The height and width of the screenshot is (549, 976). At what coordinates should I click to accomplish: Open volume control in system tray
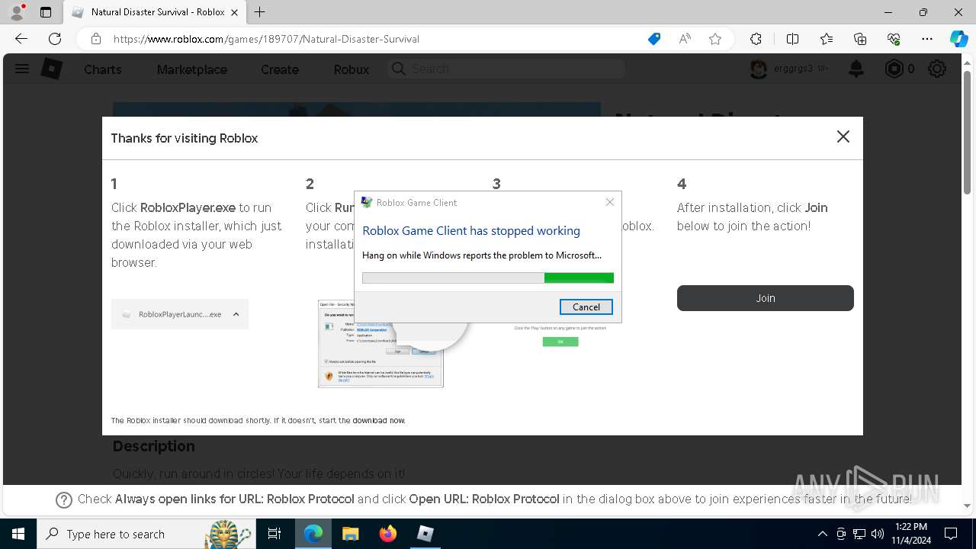tap(877, 534)
